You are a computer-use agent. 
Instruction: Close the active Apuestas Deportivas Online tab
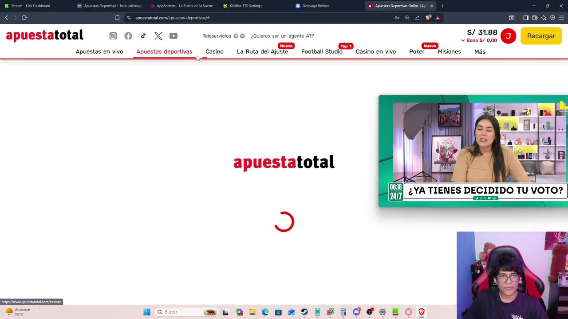pyautogui.click(x=431, y=6)
